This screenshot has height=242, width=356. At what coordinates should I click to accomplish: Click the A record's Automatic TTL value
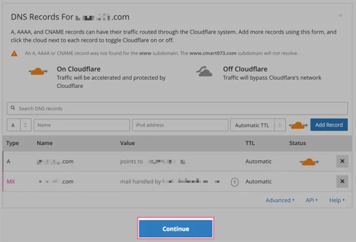coord(258,162)
